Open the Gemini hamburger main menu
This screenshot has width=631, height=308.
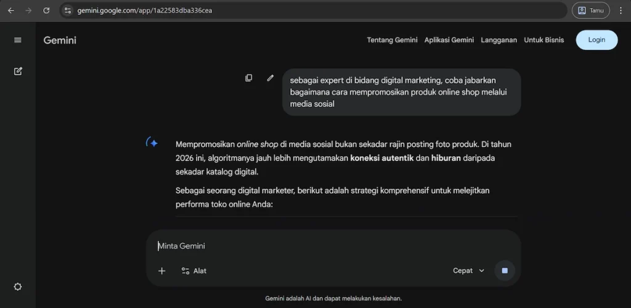tap(18, 40)
